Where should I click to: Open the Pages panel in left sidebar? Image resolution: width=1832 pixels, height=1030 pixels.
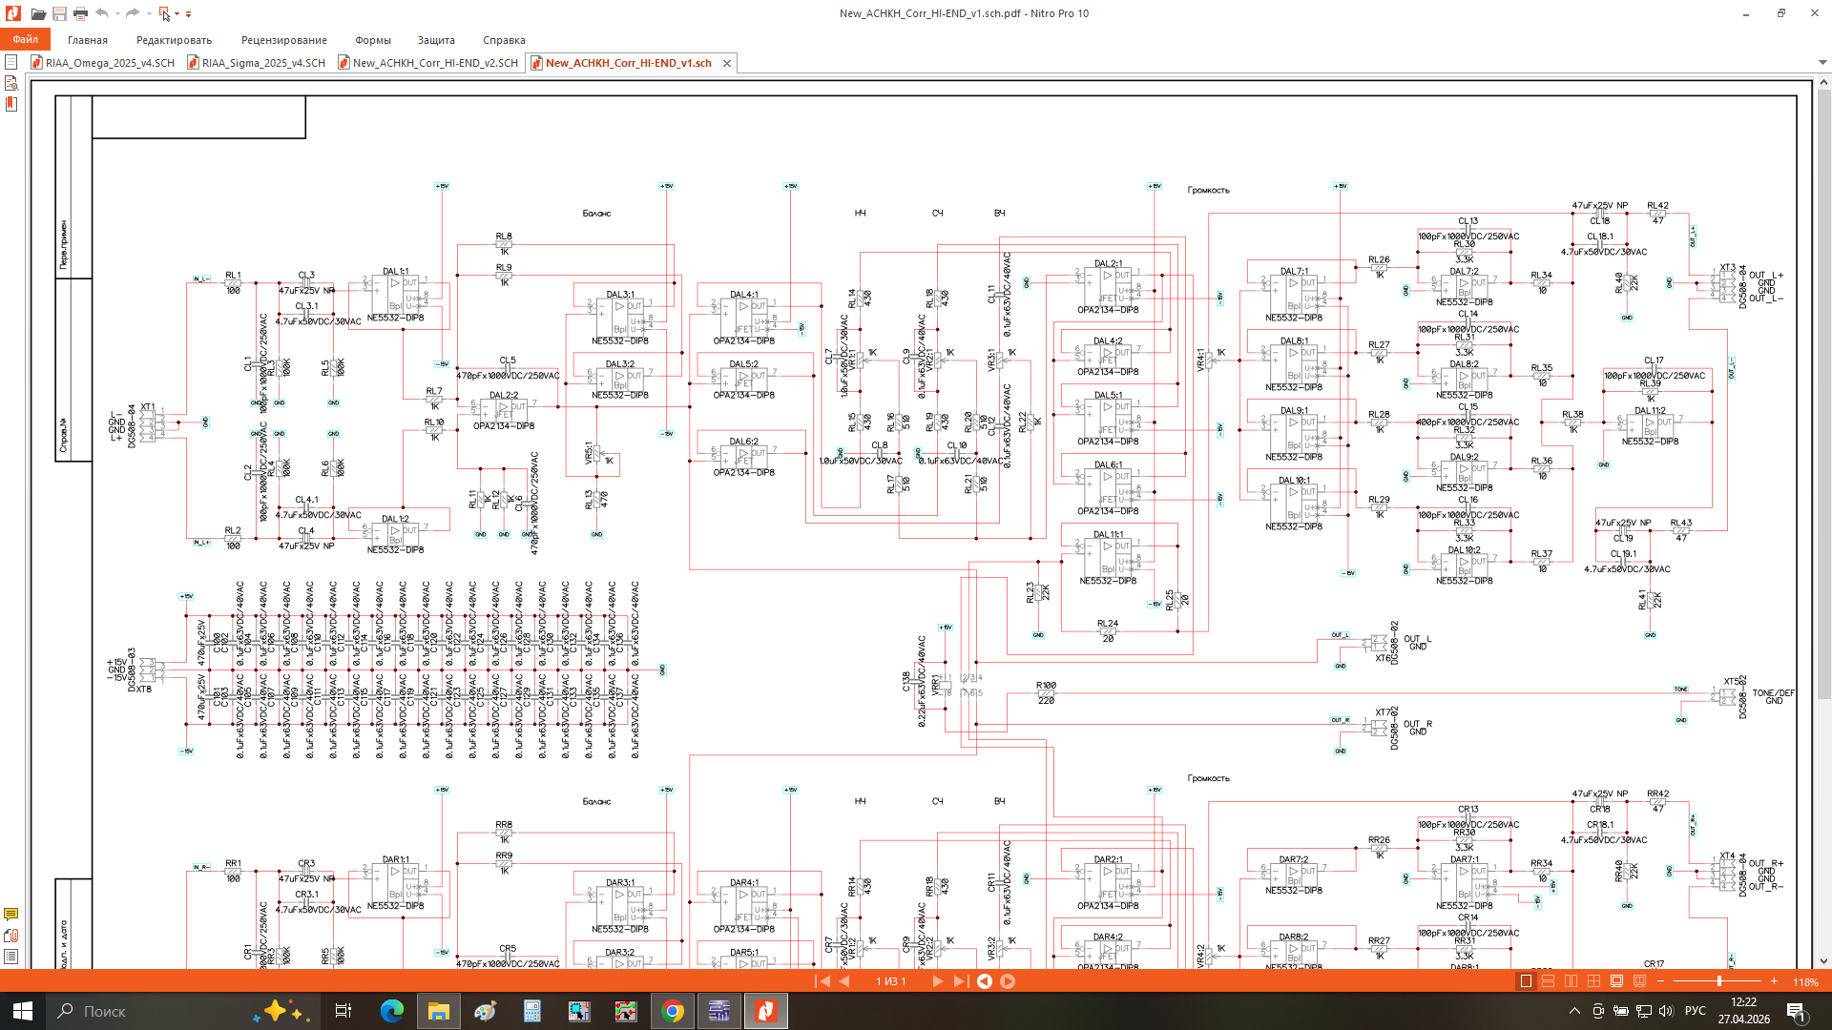click(11, 62)
